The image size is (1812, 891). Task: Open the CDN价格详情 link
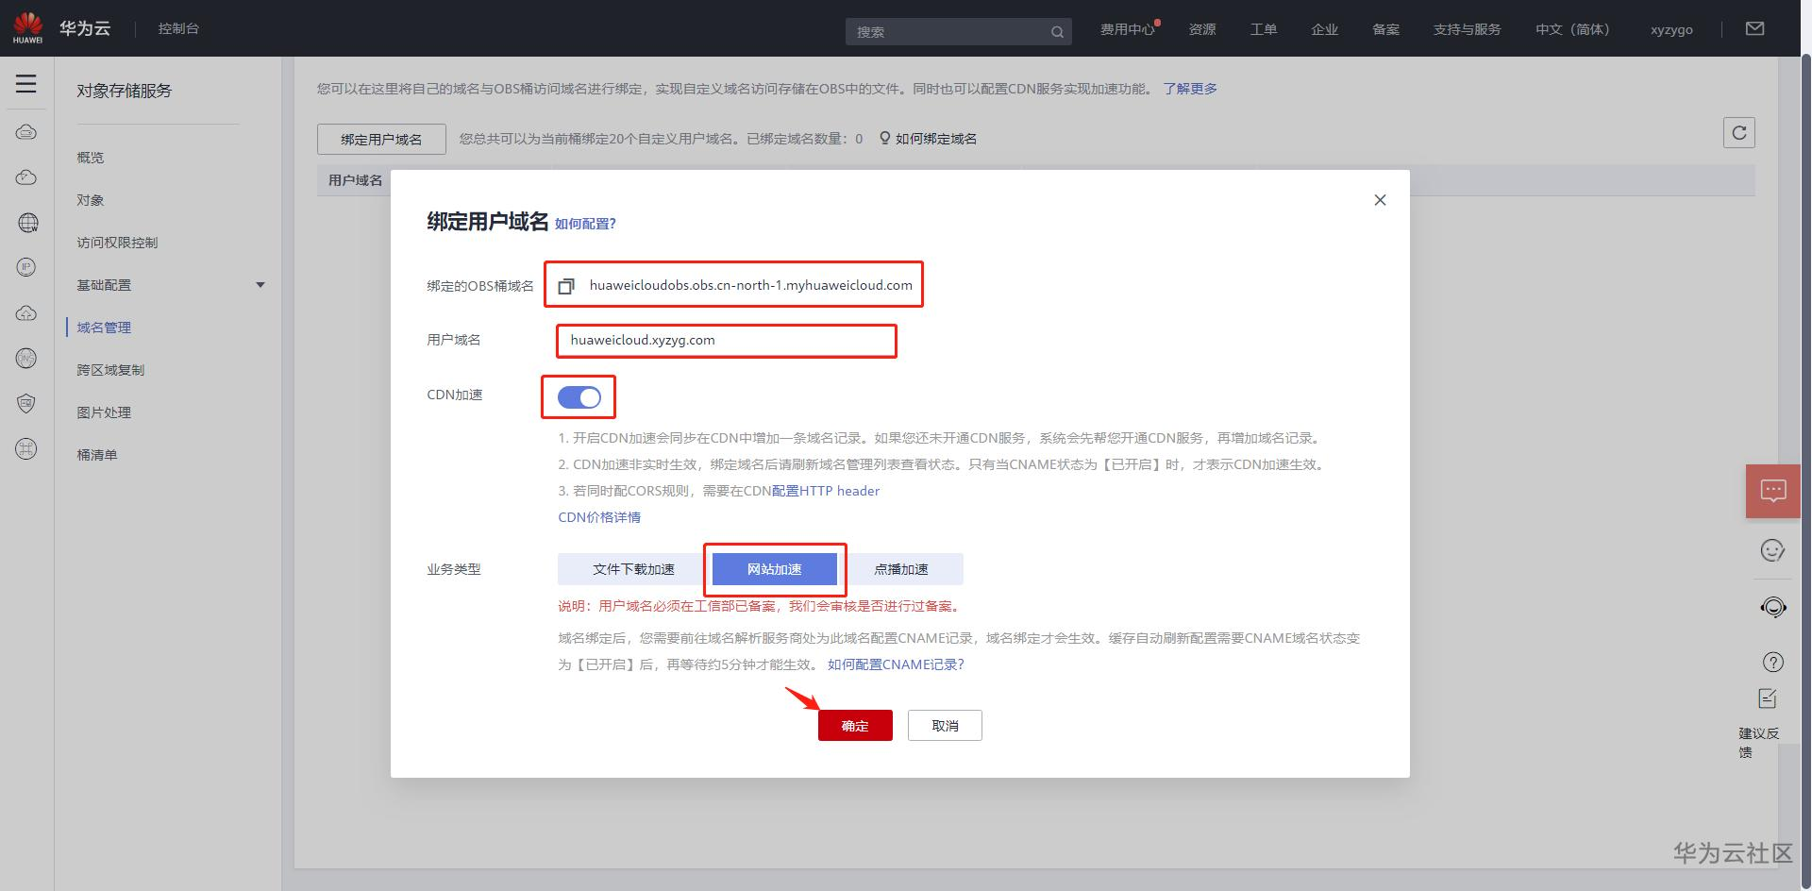pos(599,517)
